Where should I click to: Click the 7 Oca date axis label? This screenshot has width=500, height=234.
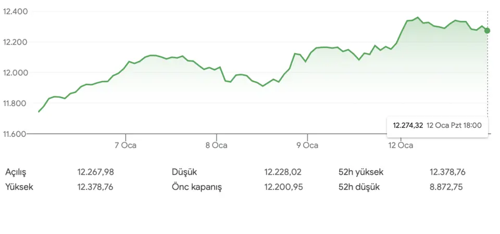click(x=125, y=146)
